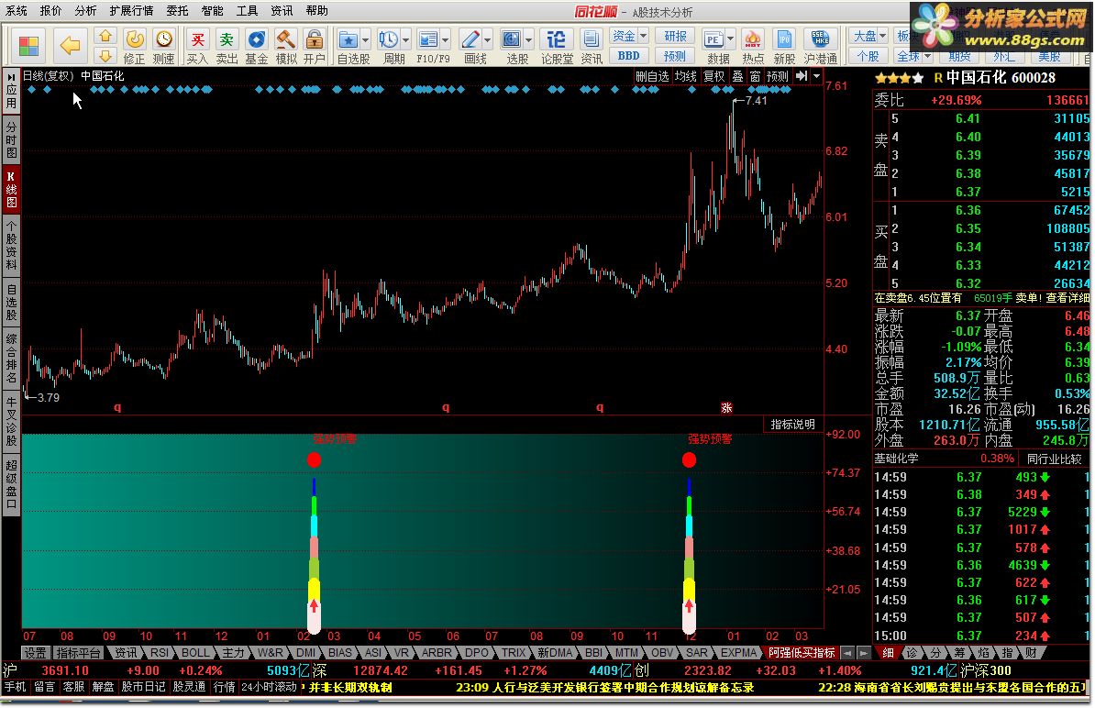Click the 研报 research button
1095x708 pixels.
coord(675,36)
